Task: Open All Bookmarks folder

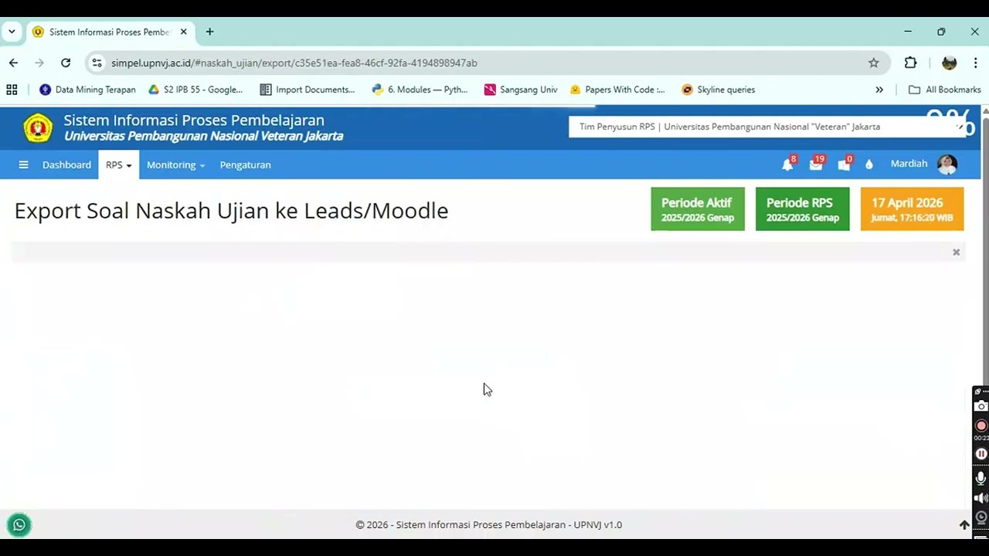Action: (x=944, y=90)
